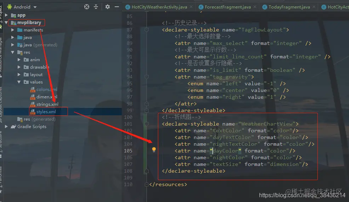Close HotCityWeatherActivity.java tab

(x=191, y=7)
